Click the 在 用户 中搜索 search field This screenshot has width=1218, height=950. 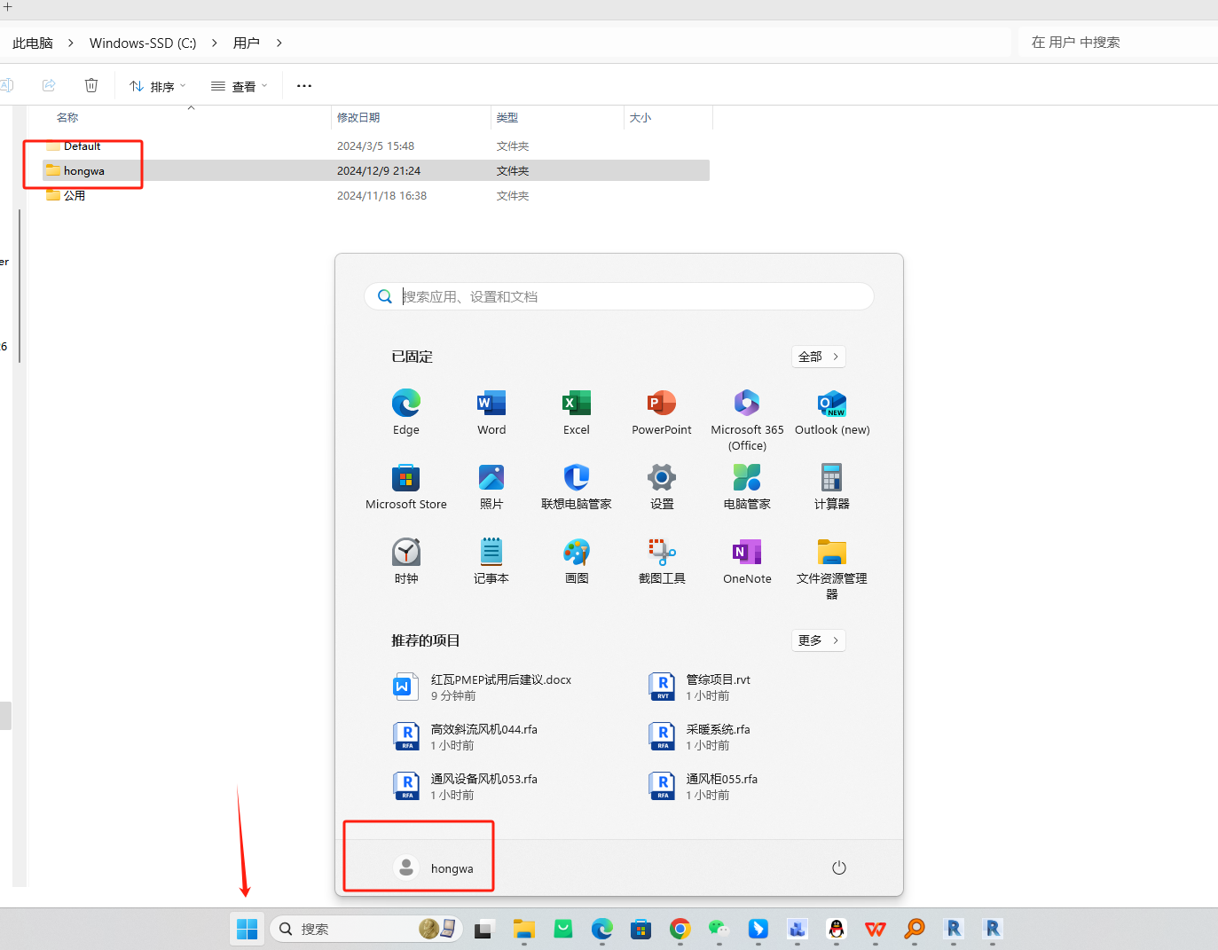(1118, 42)
